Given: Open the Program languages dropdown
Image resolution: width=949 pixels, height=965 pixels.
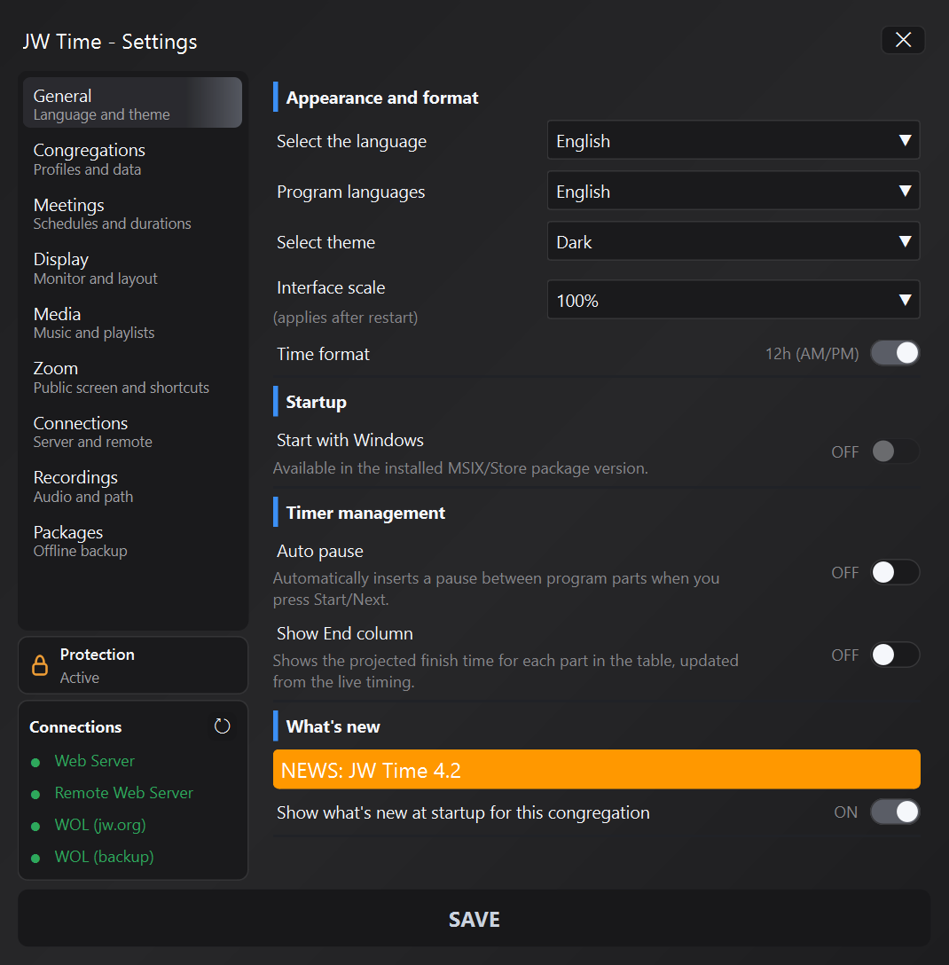Looking at the screenshot, I should (x=733, y=191).
